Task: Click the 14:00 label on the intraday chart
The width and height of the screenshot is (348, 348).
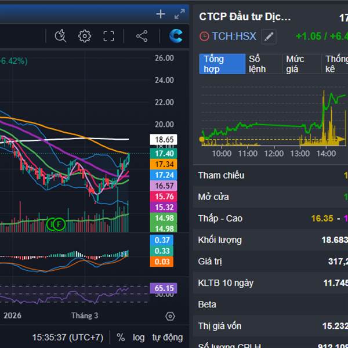Action: (x=326, y=153)
